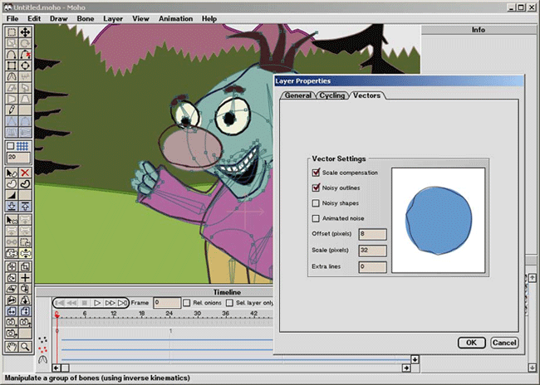This screenshot has height=385, width=540.
Task: Open the Bone menu
Action: point(86,18)
